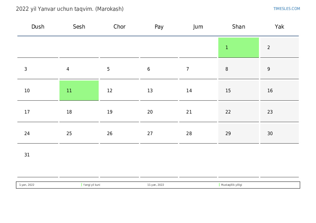The image size is (316, 223).
Task: Select date 25 in the calendar
Action: coord(79,133)
